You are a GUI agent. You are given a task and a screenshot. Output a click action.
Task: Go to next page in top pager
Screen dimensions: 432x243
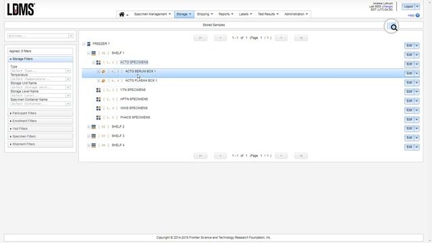(281, 38)
